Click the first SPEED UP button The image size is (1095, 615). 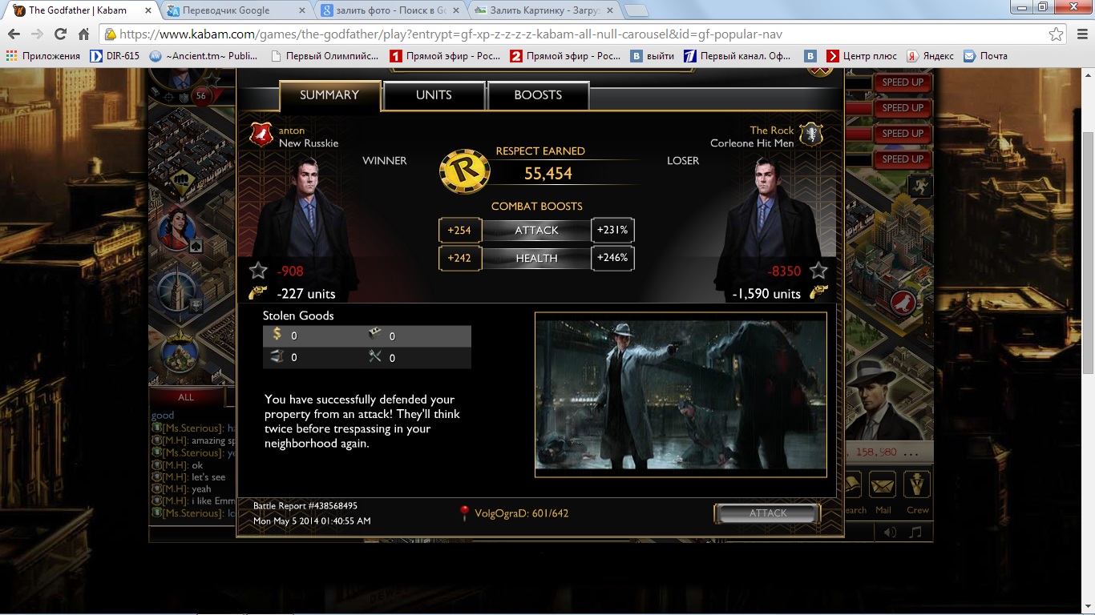[903, 82]
